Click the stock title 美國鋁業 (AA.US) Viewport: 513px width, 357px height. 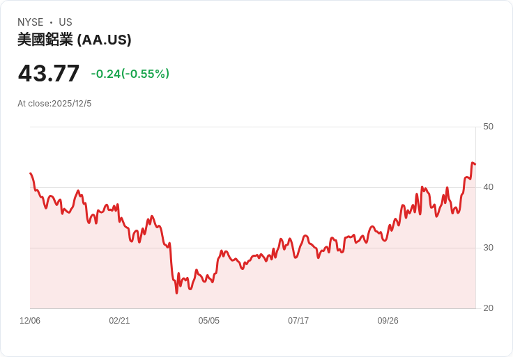pos(75,40)
